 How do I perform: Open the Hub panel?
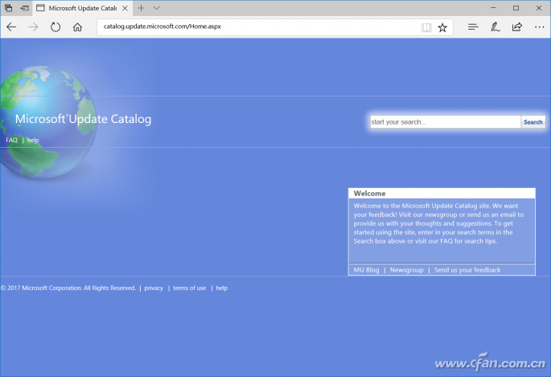tap(473, 27)
